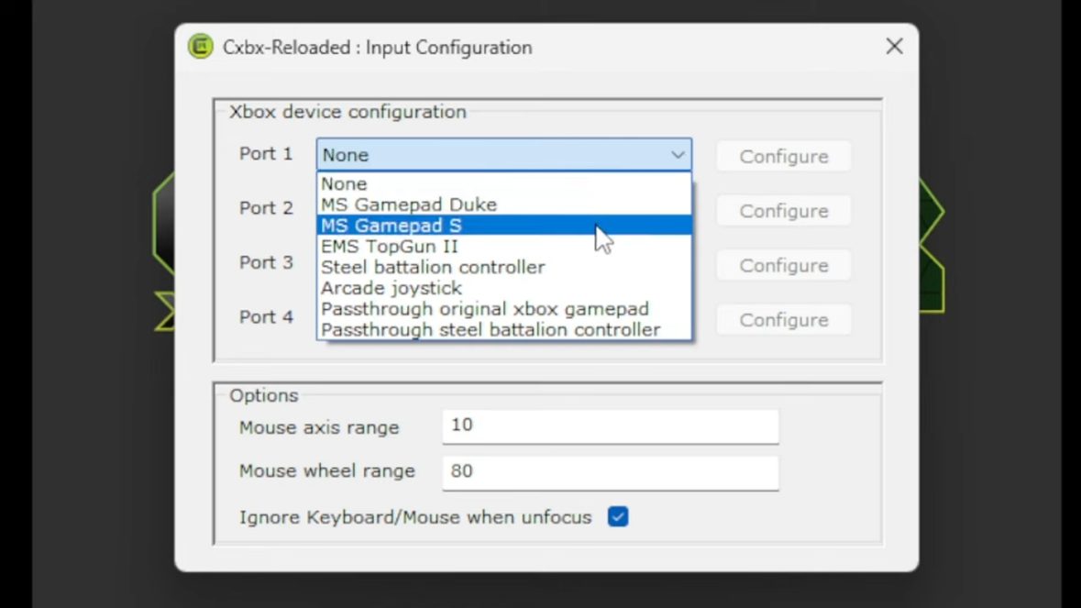1081x608 pixels.
Task: Click the Port 4 label
Action: 266,317
